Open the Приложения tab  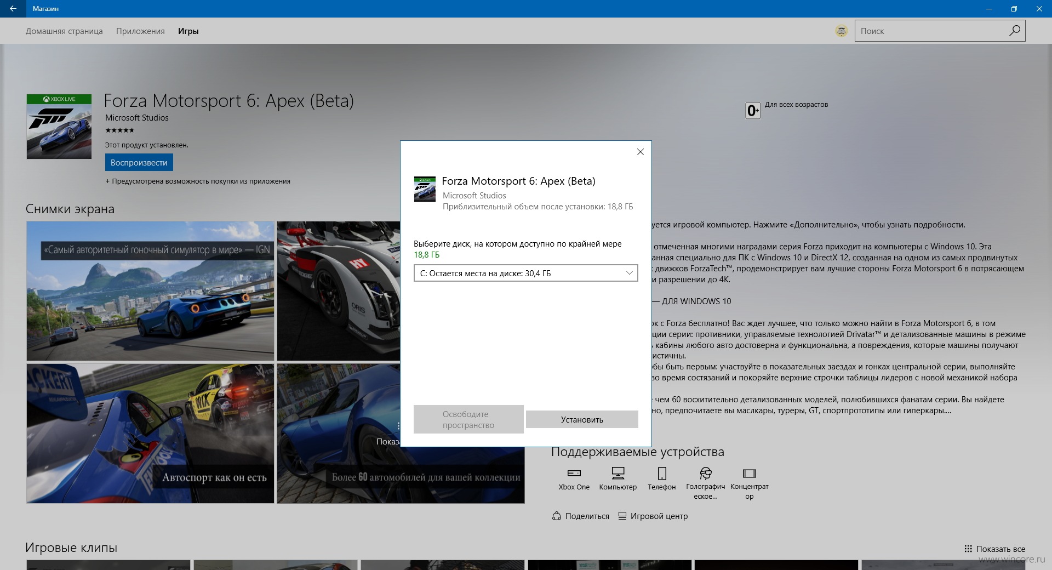[x=140, y=31]
